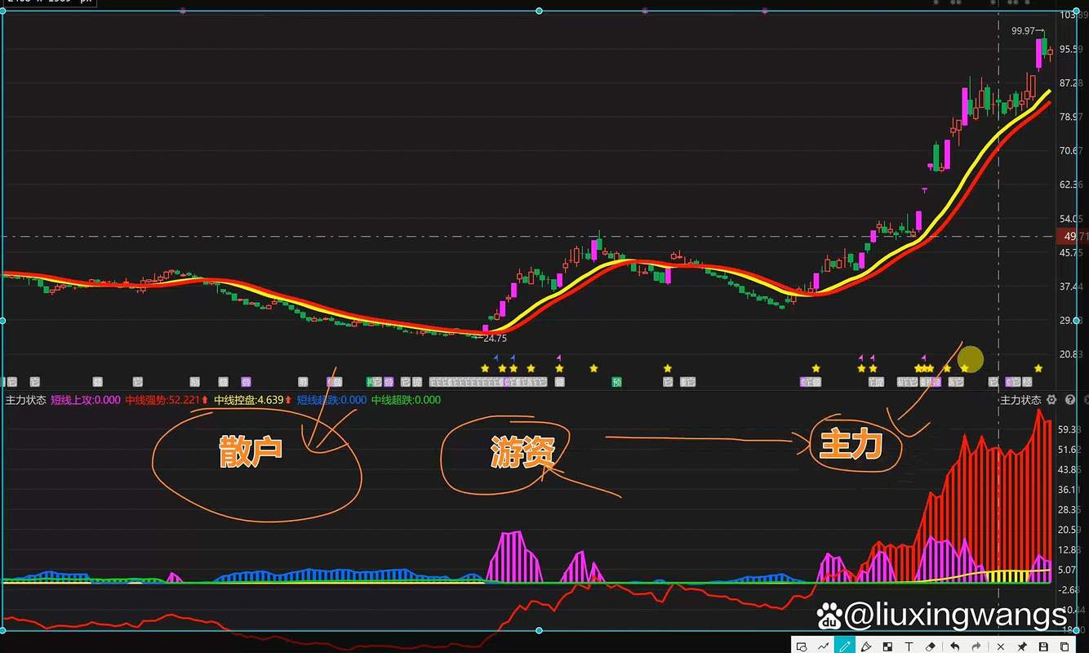Select the active pencil drawing tool
The width and height of the screenshot is (1089, 653).
[x=845, y=646]
